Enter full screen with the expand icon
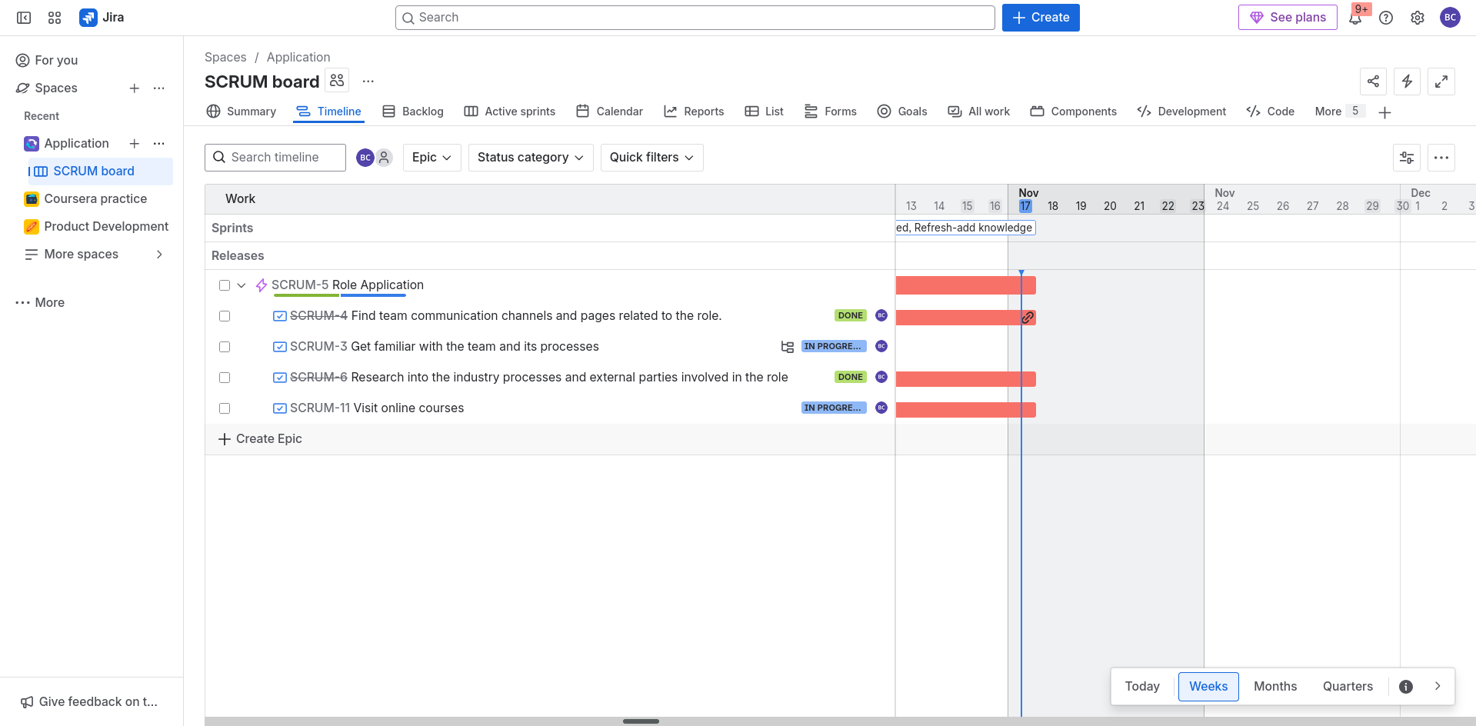 (x=1441, y=82)
